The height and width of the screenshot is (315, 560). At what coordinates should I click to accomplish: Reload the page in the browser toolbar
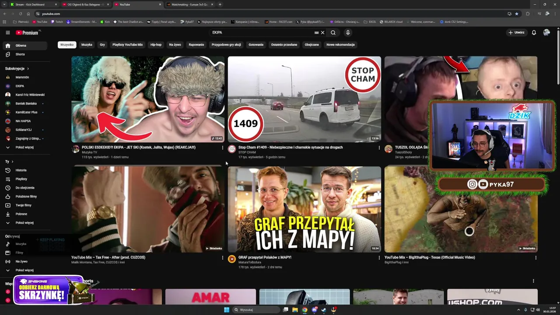[x=20, y=14]
